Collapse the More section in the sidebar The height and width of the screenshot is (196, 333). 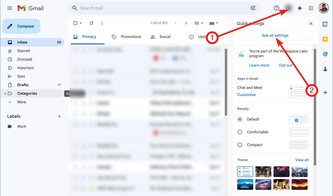click(x=10, y=102)
